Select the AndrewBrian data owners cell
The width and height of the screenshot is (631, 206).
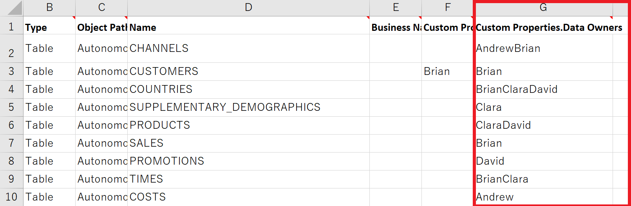(x=543, y=48)
